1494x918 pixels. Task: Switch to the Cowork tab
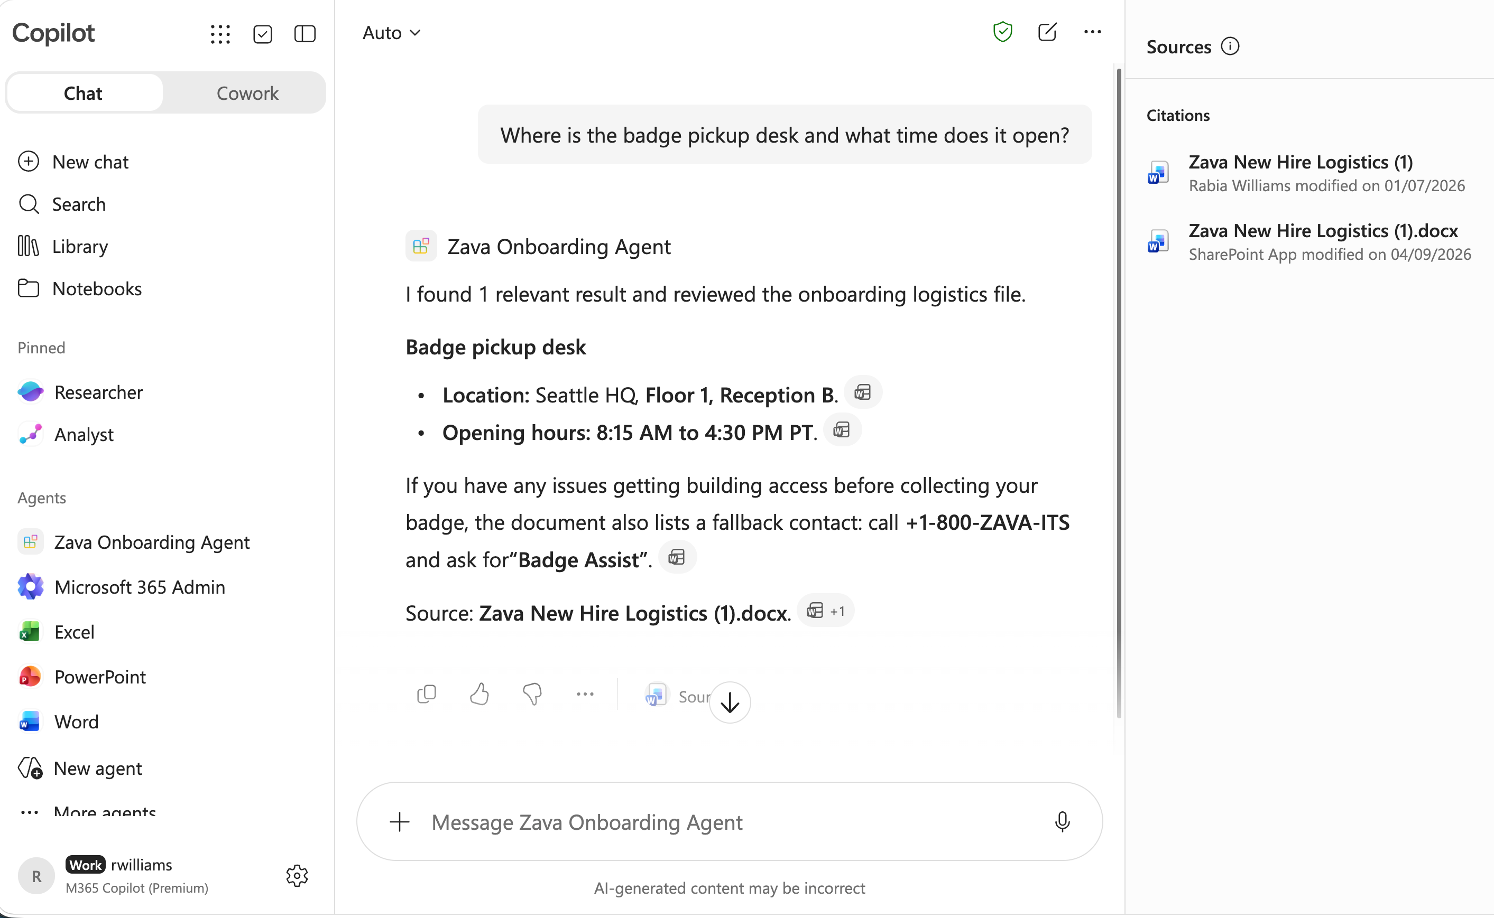point(247,93)
